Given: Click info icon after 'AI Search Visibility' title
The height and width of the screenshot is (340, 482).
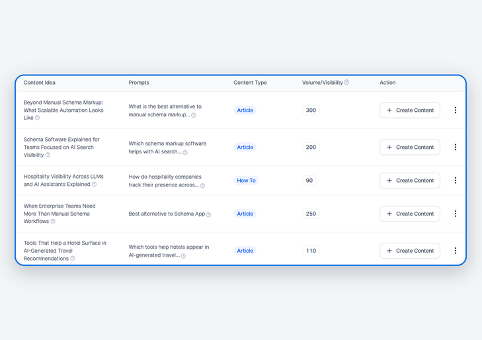Looking at the screenshot, I should click(x=48, y=155).
